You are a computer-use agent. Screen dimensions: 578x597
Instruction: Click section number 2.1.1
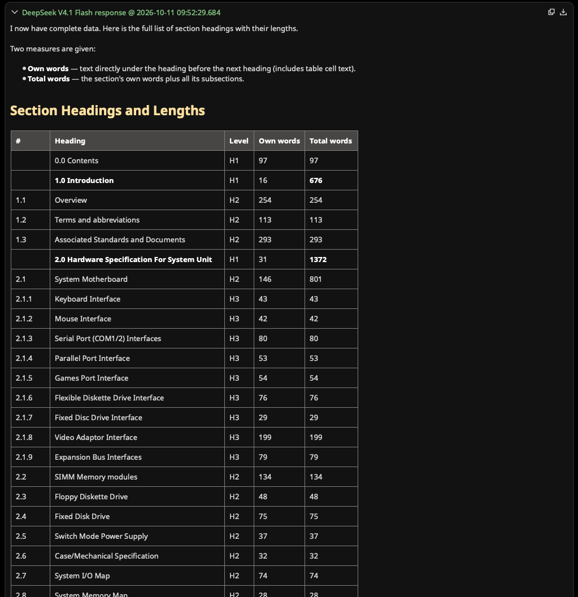pyautogui.click(x=24, y=299)
